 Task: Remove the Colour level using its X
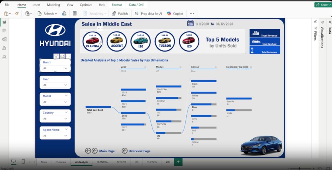[x=216, y=67]
